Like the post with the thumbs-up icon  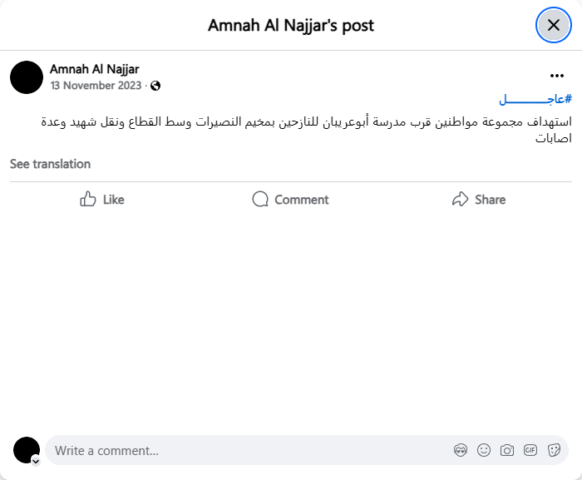[88, 200]
